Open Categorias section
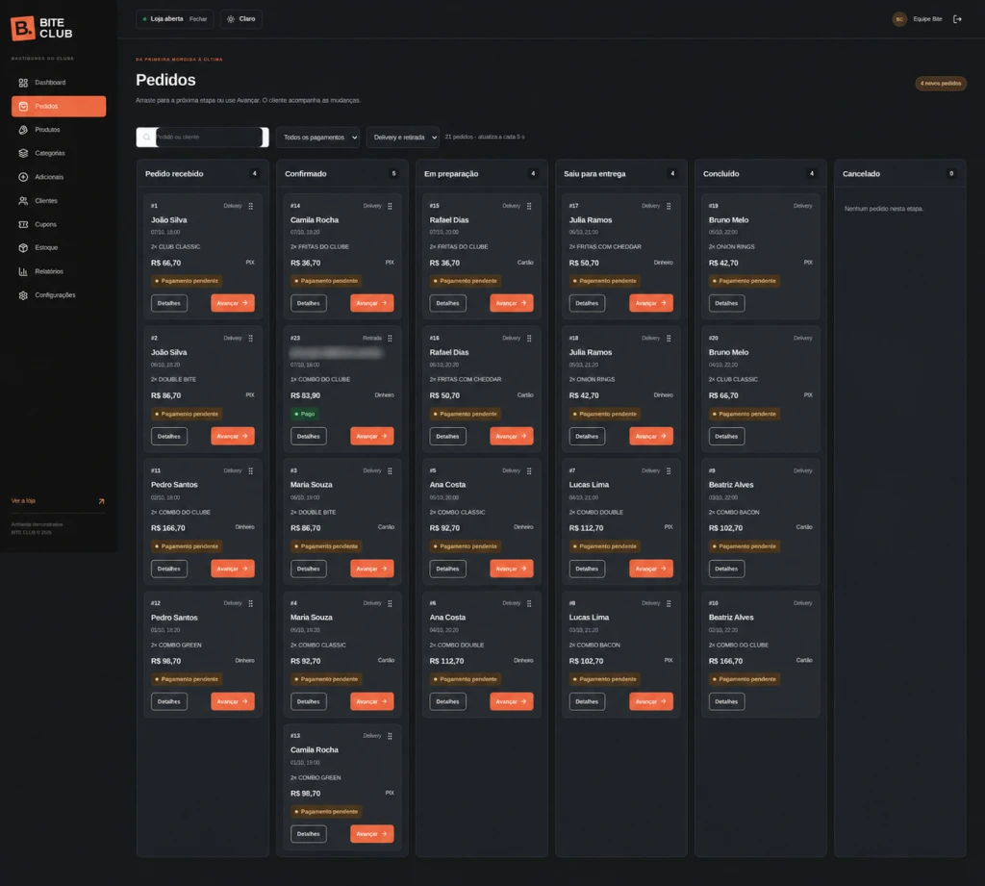 59,153
